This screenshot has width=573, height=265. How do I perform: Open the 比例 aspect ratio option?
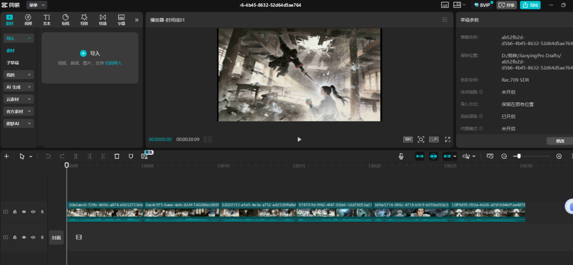coord(434,139)
